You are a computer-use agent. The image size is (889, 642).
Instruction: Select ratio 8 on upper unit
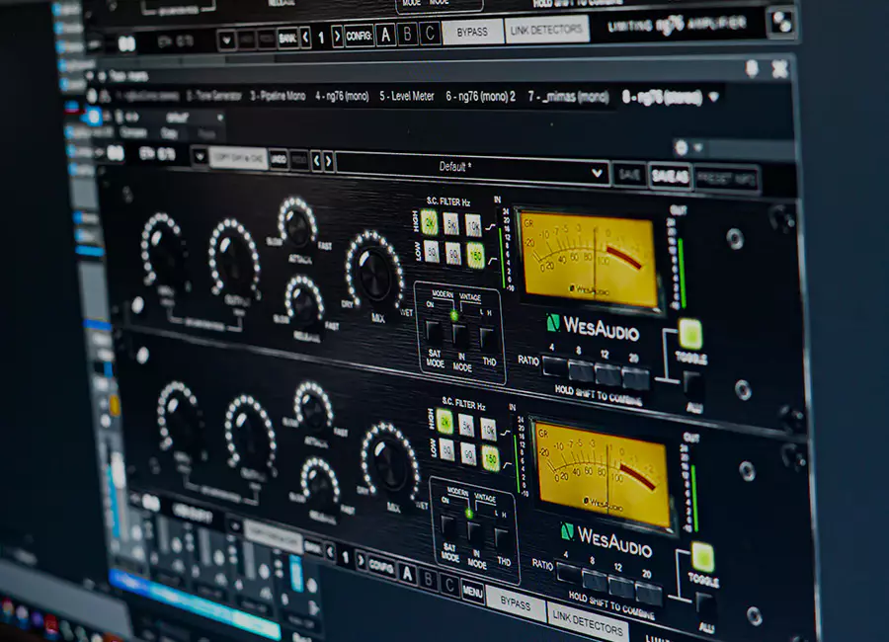pyautogui.click(x=581, y=372)
